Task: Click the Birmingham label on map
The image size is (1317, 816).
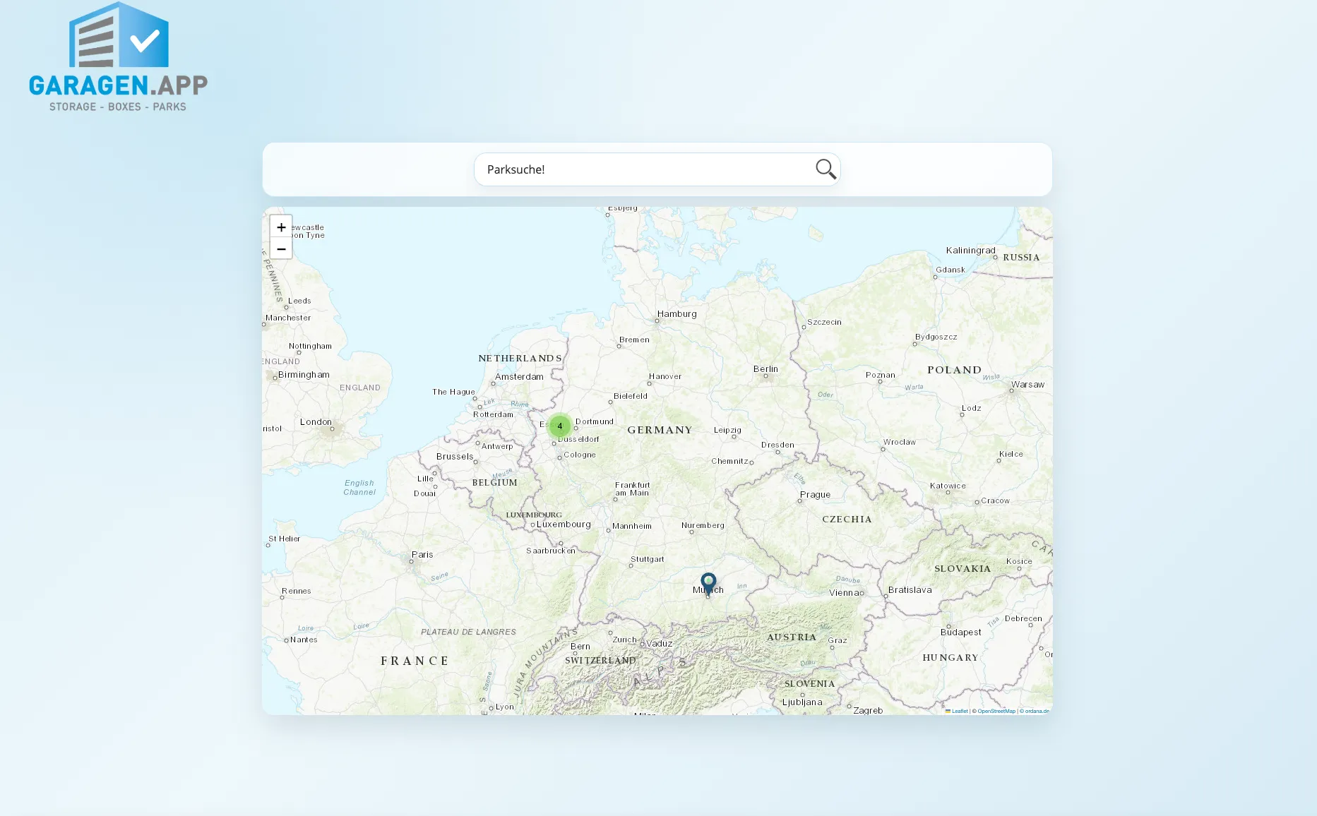Action: click(x=304, y=375)
